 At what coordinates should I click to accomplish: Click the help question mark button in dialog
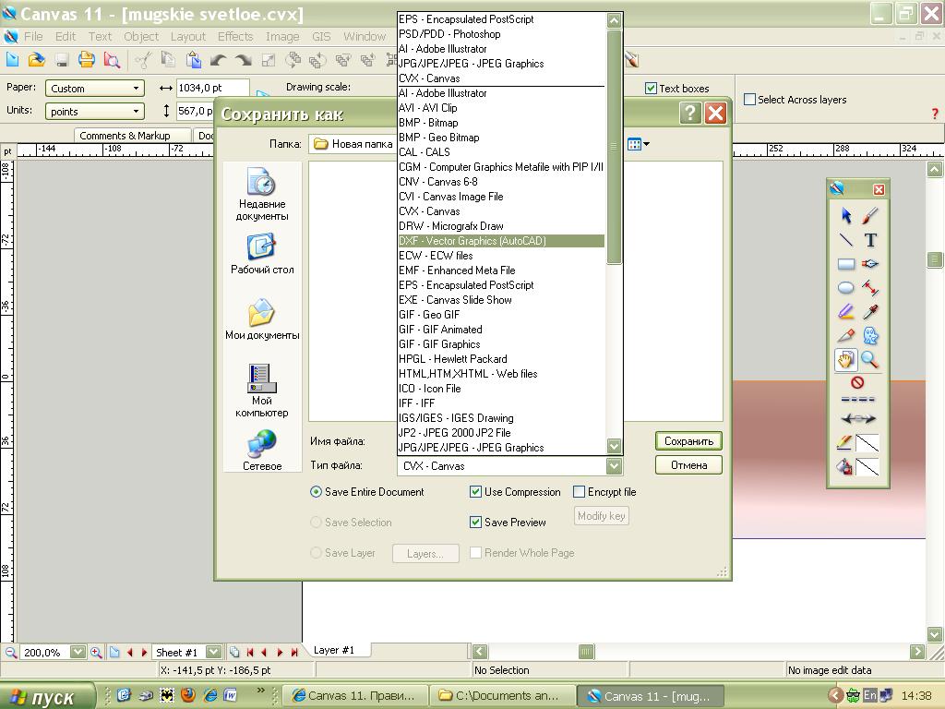click(690, 113)
